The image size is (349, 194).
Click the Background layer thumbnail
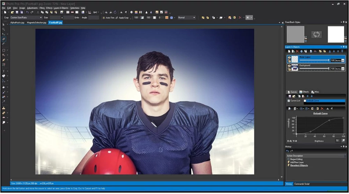[x=295, y=67]
